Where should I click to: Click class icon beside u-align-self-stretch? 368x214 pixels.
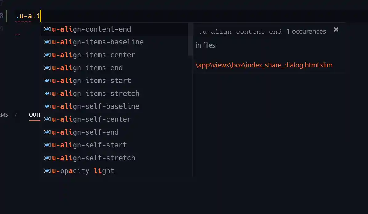coord(47,158)
